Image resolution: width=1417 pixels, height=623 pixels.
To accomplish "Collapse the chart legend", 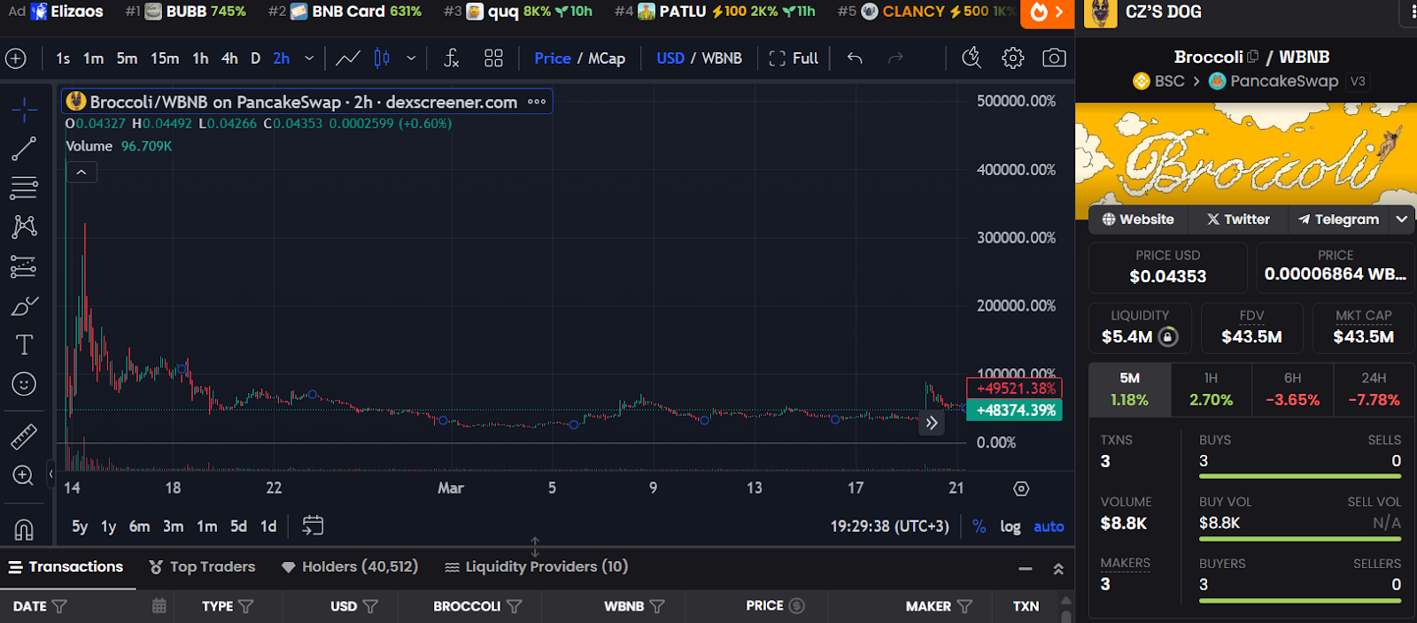I will point(81,173).
